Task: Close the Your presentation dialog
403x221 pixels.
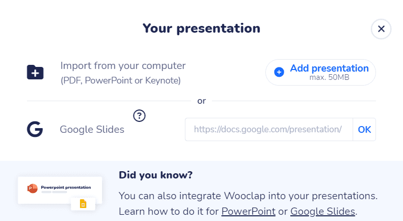Action: coord(381,29)
